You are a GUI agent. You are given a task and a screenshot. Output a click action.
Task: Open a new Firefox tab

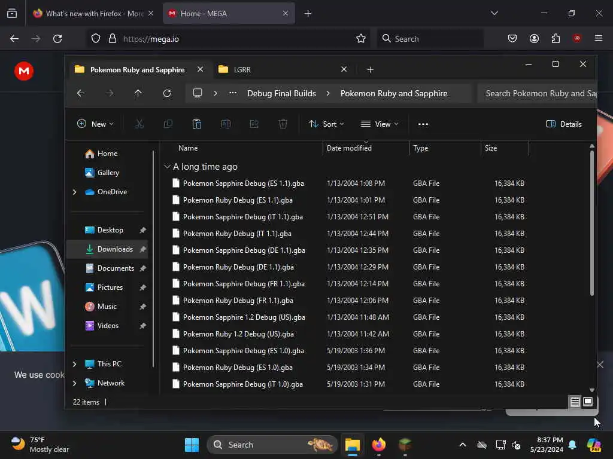(308, 14)
